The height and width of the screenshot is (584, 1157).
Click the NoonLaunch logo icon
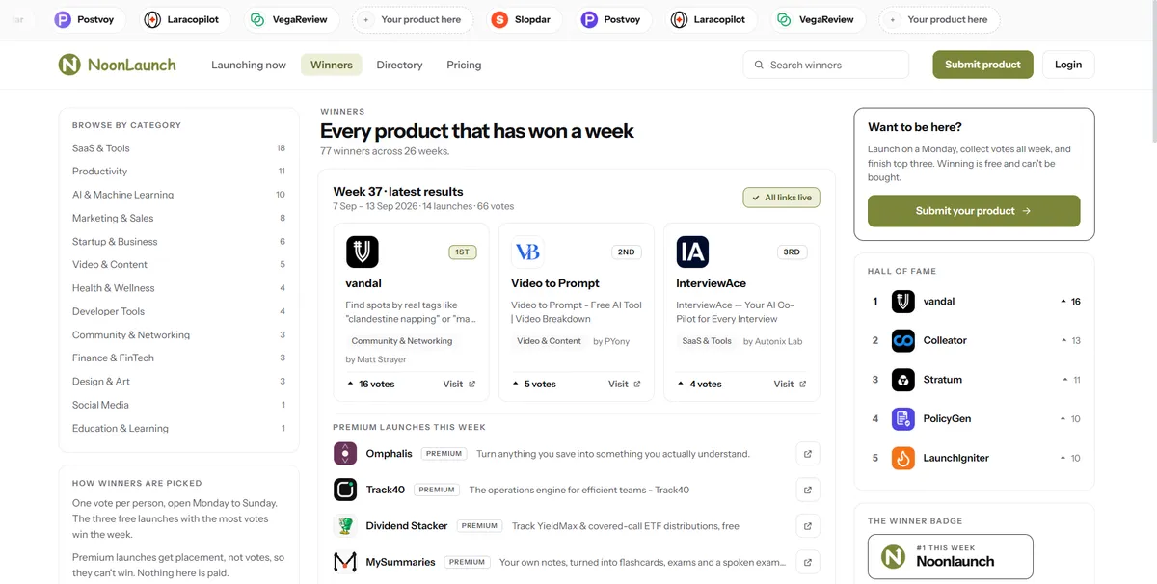(69, 65)
